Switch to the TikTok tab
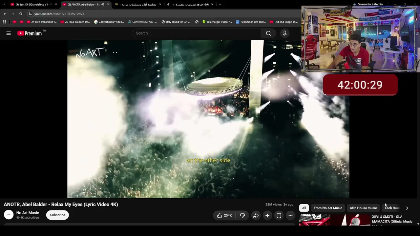 [190, 5]
